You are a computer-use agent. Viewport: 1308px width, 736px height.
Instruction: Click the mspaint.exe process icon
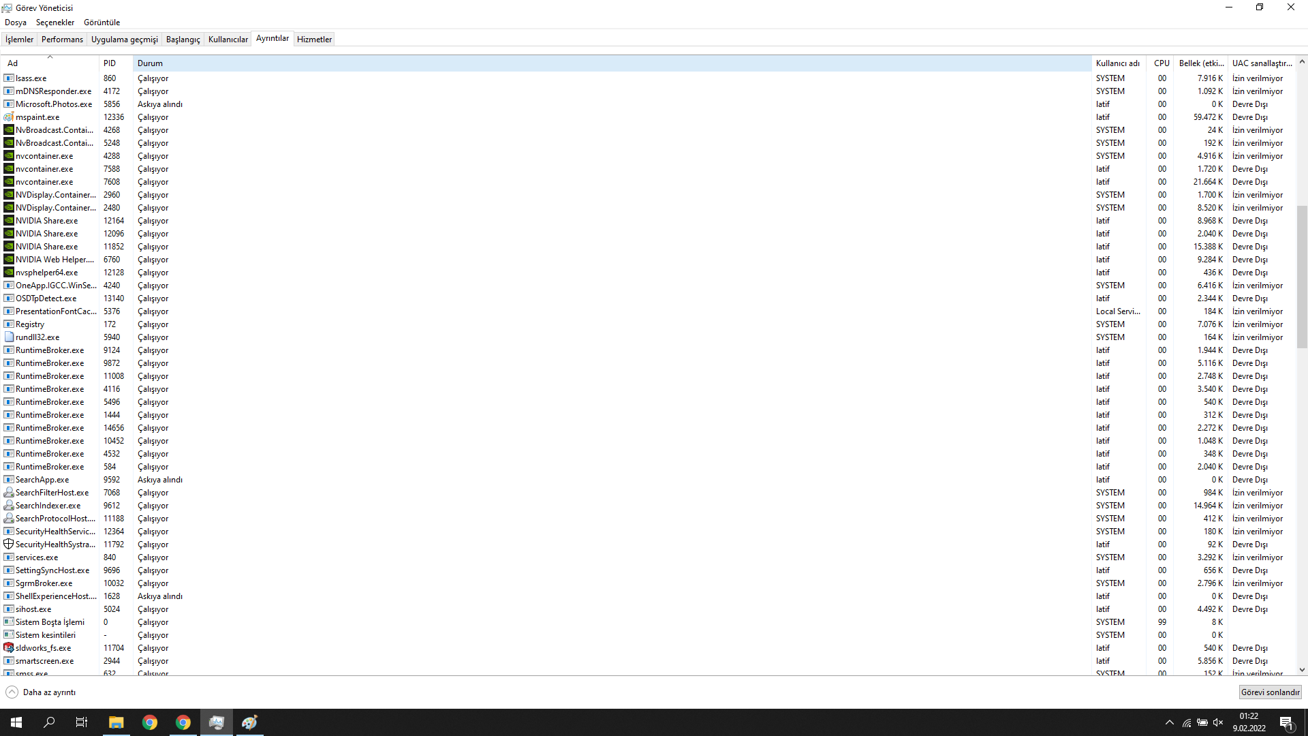tap(9, 117)
